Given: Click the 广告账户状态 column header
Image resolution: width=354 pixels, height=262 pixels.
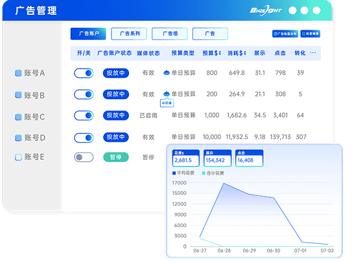Looking at the screenshot, I should pos(115,53).
